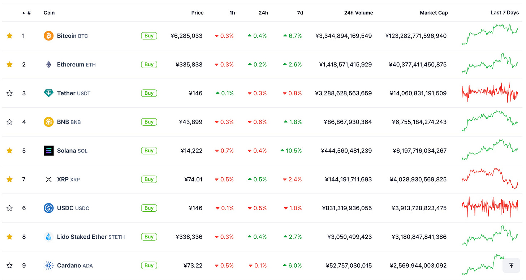Click the Buy button for Ethereum
This screenshot has height=280, width=526.
tap(149, 64)
